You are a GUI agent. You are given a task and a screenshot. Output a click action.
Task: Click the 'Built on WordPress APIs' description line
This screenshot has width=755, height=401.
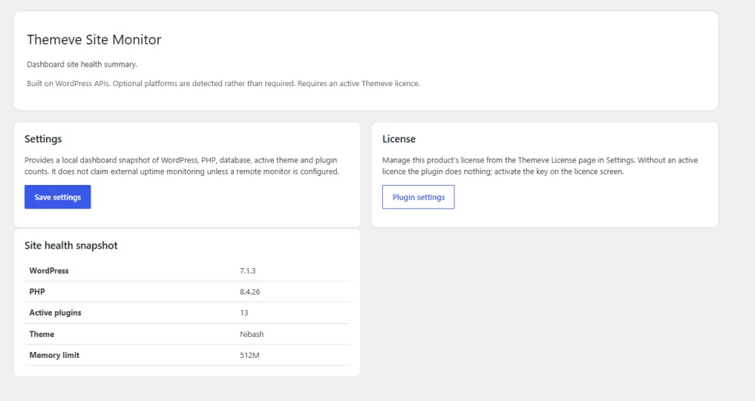coord(223,83)
